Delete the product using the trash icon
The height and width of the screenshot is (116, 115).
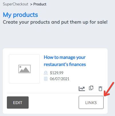pos(100,89)
